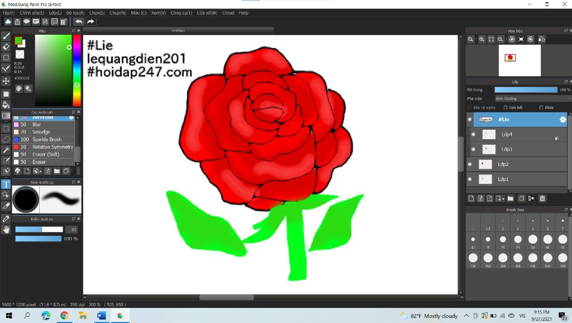Select the Rotation Symmetry brush
This screenshot has width=572, height=323.
pos(44,147)
